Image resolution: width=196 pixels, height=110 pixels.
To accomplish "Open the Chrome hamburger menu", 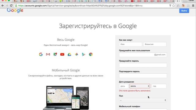I will [x=193, y=5].
